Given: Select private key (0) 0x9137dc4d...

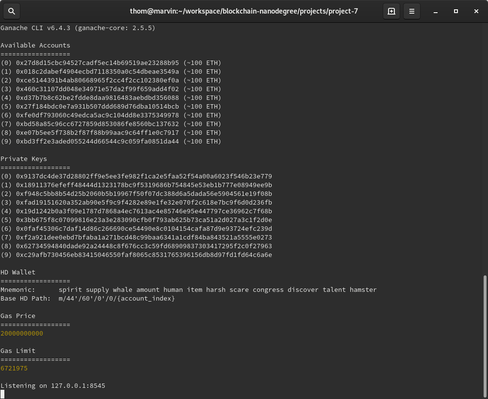Looking at the screenshot, I should coord(144,176).
